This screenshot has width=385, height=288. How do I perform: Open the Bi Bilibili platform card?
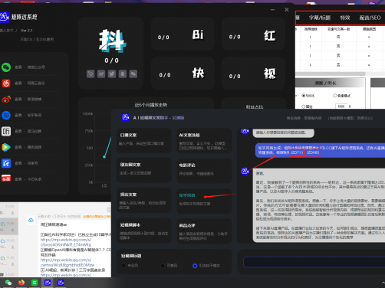pyautogui.click(x=183, y=34)
